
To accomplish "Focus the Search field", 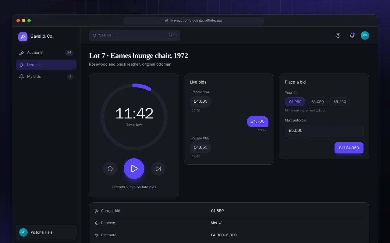I will tap(135, 35).
